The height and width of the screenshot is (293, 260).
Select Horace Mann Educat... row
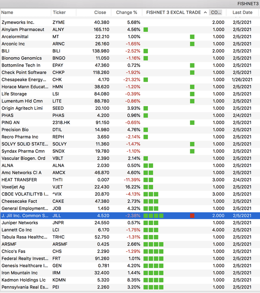(130, 87)
